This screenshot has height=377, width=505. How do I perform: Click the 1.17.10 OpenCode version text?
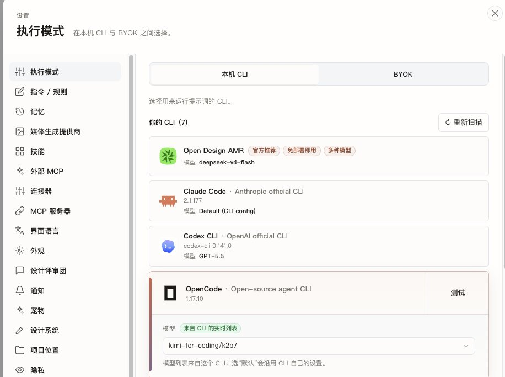click(195, 299)
